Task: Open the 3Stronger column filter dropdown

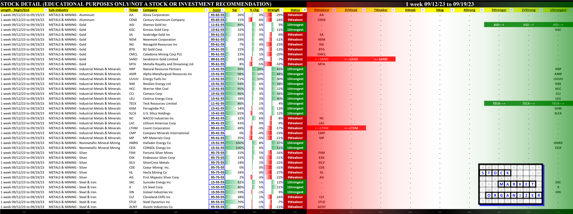Action: [511, 10]
